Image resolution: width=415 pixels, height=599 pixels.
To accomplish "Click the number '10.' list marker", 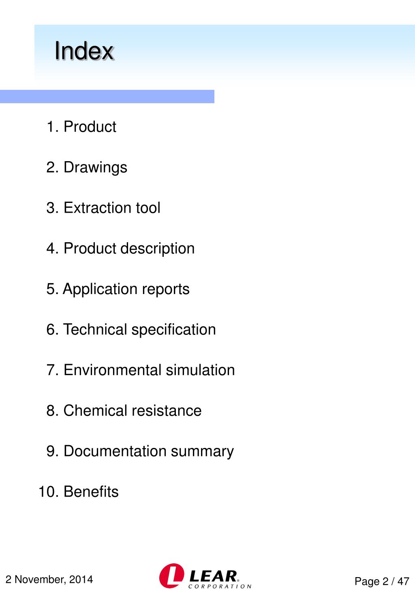I will [49, 492].
